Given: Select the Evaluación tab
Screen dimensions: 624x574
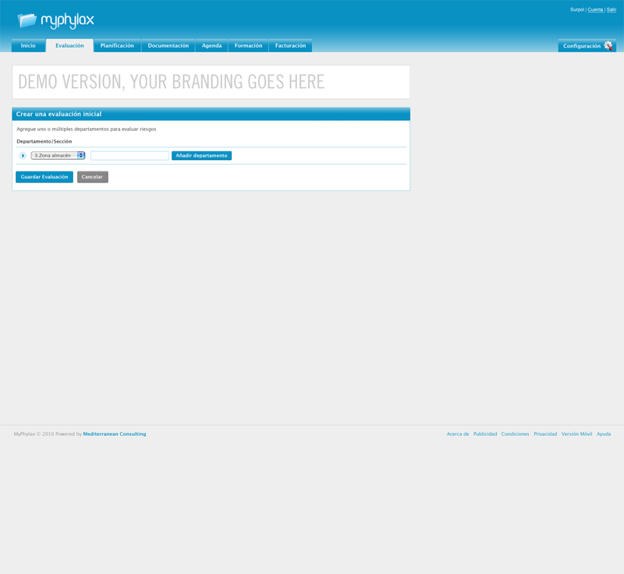Looking at the screenshot, I should pyautogui.click(x=69, y=46).
